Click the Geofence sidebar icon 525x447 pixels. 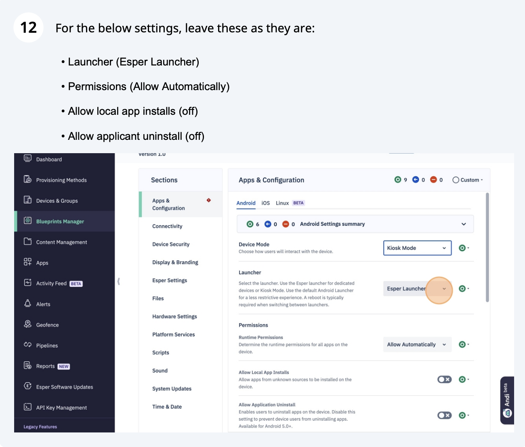(x=27, y=324)
